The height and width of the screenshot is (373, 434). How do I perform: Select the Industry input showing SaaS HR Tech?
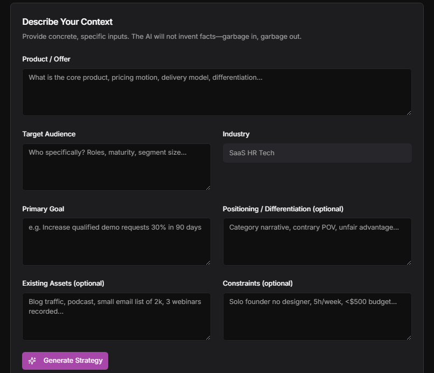317,153
